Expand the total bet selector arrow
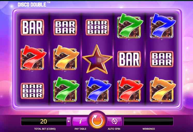Viewport: 193px width, 132px height. pos(69,121)
